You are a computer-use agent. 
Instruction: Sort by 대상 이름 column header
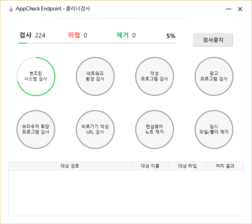click(x=150, y=166)
